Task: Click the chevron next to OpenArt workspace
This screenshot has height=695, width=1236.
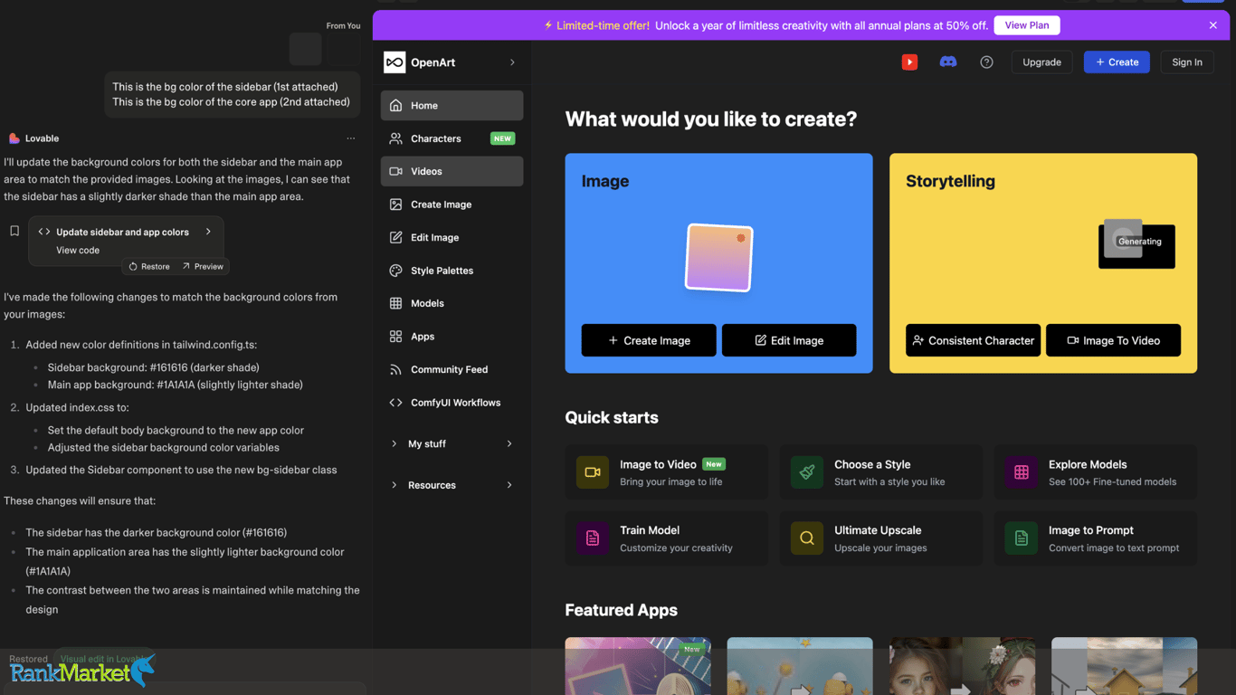Action: [x=512, y=62]
